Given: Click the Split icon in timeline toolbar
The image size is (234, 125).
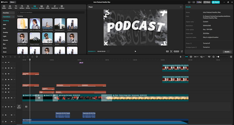Looking at the screenshot, I should pos(19,57).
